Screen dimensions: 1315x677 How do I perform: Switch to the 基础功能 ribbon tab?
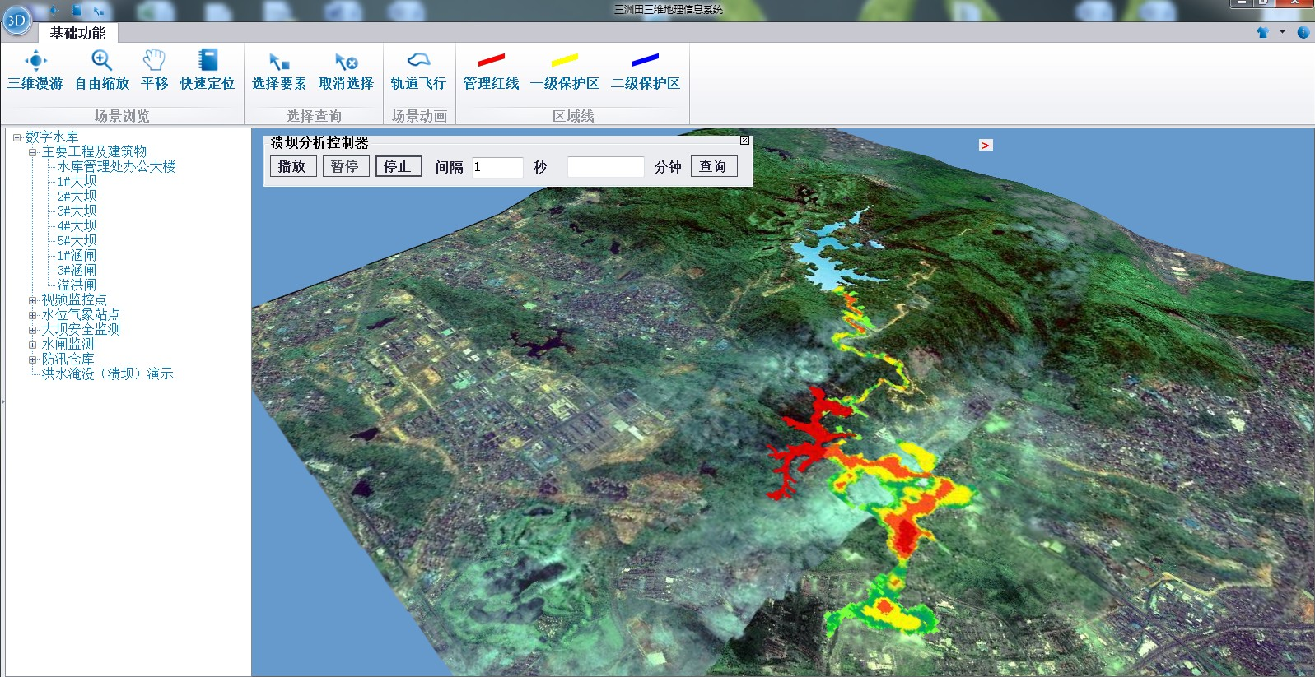pyautogui.click(x=77, y=33)
